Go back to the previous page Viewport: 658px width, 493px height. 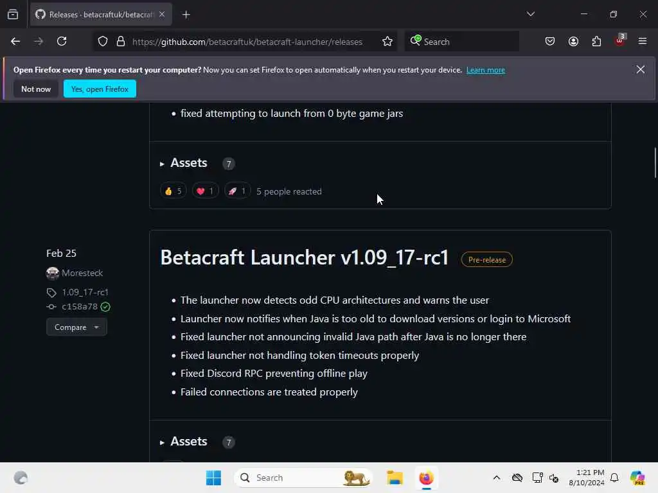point(15,41)
